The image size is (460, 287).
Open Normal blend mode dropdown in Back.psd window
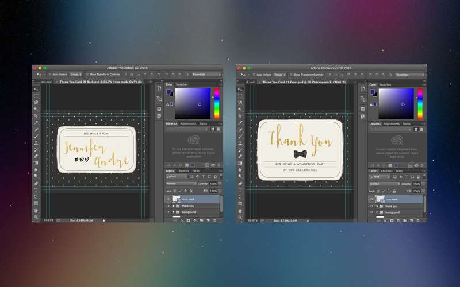coord(181,184)
